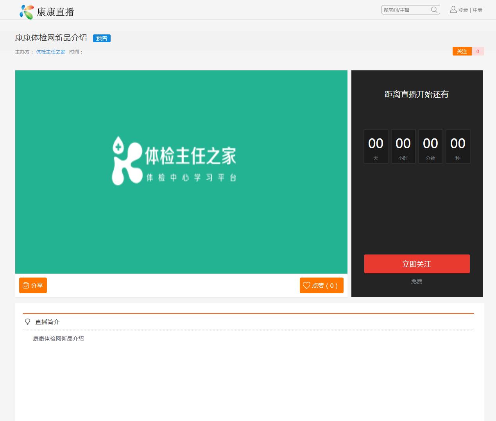
Task: Click the 天 days countdown box
Action: [376, 147]
